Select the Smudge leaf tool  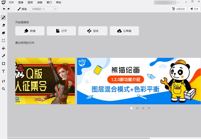pyautogui.click(x=3, y=33)
